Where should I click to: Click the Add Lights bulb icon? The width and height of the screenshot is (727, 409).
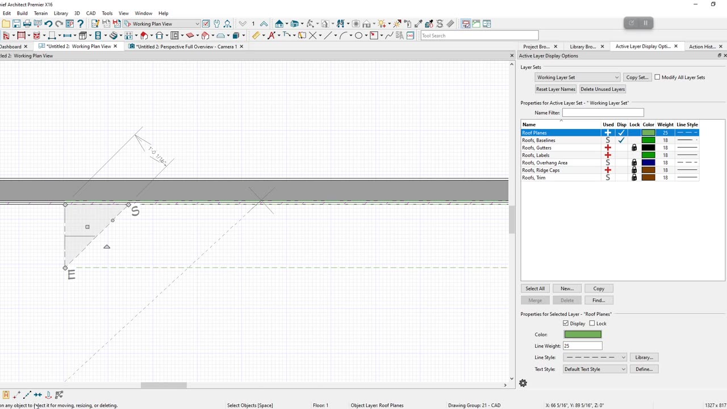coord(382,23)
